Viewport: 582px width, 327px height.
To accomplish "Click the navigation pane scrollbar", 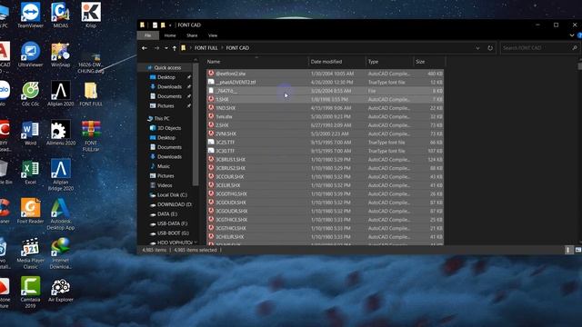I will (x=196, y=124).
